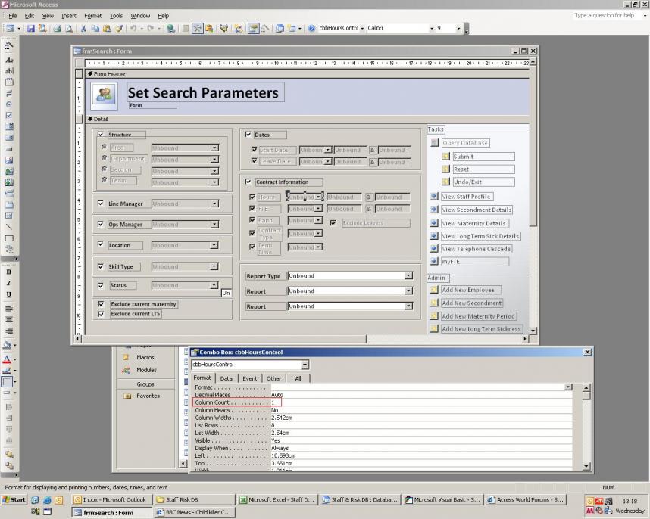Image resolution: width=650 pixels, height=519 pixels.
Task: Toggle Underline formatting in the left toolbar
Action: [9, 294]
